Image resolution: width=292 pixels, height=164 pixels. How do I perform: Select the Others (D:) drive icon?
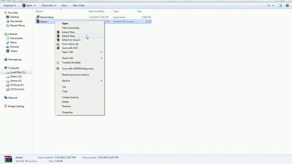point(8,77)
